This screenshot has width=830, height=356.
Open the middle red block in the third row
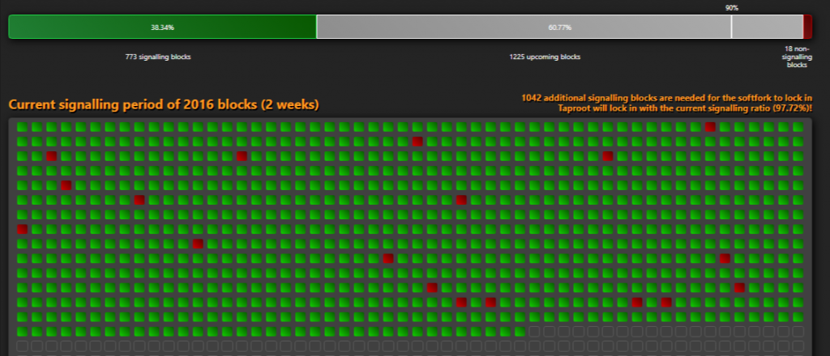click(242, 156)
